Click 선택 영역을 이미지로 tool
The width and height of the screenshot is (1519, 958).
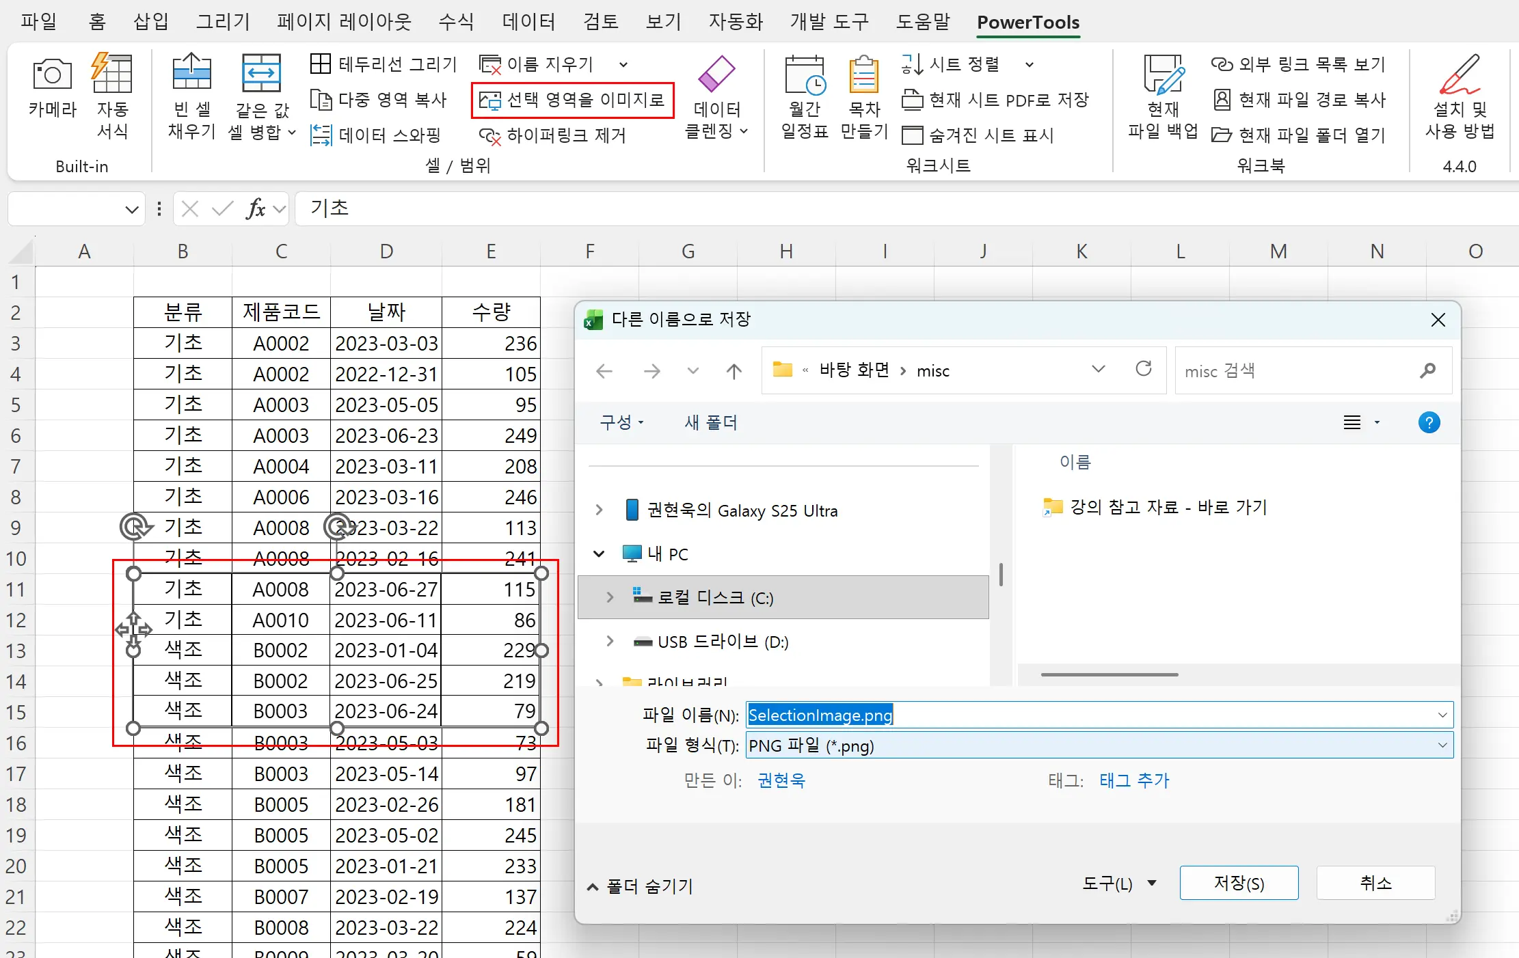[x=572, y=100]
